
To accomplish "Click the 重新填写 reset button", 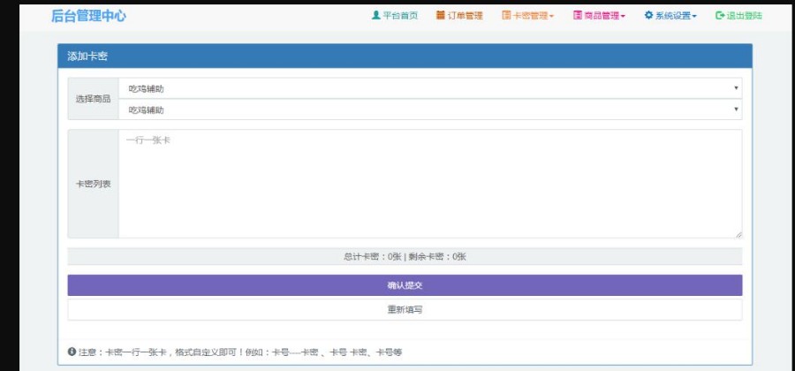I will pyautogui.click(x=405, y=309).
